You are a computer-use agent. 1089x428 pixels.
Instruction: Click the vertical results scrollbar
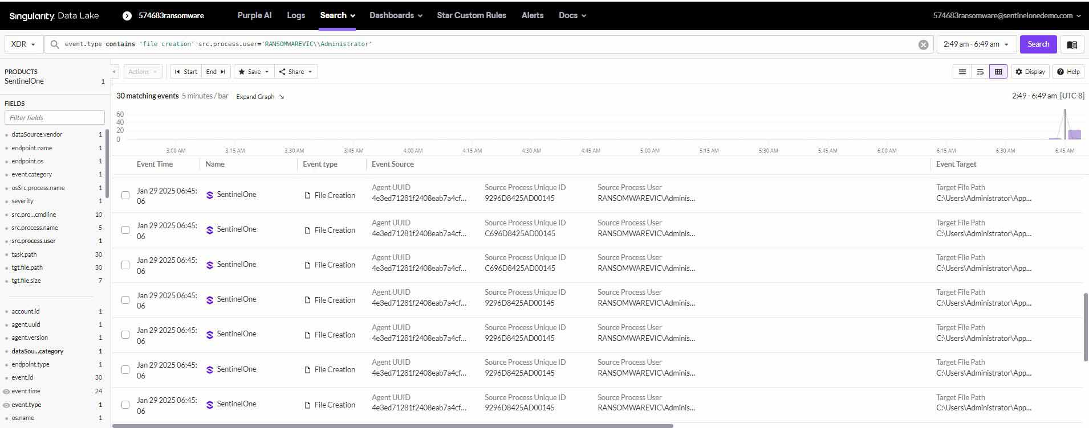[x=1086, y=327]
